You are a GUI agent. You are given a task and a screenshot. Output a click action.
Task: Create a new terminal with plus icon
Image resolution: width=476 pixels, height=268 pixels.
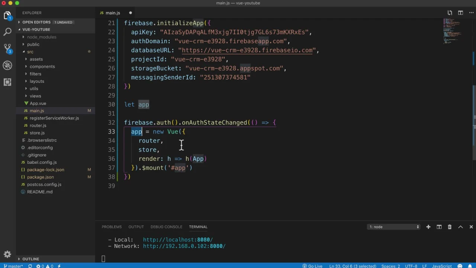(x=428, y=227)
